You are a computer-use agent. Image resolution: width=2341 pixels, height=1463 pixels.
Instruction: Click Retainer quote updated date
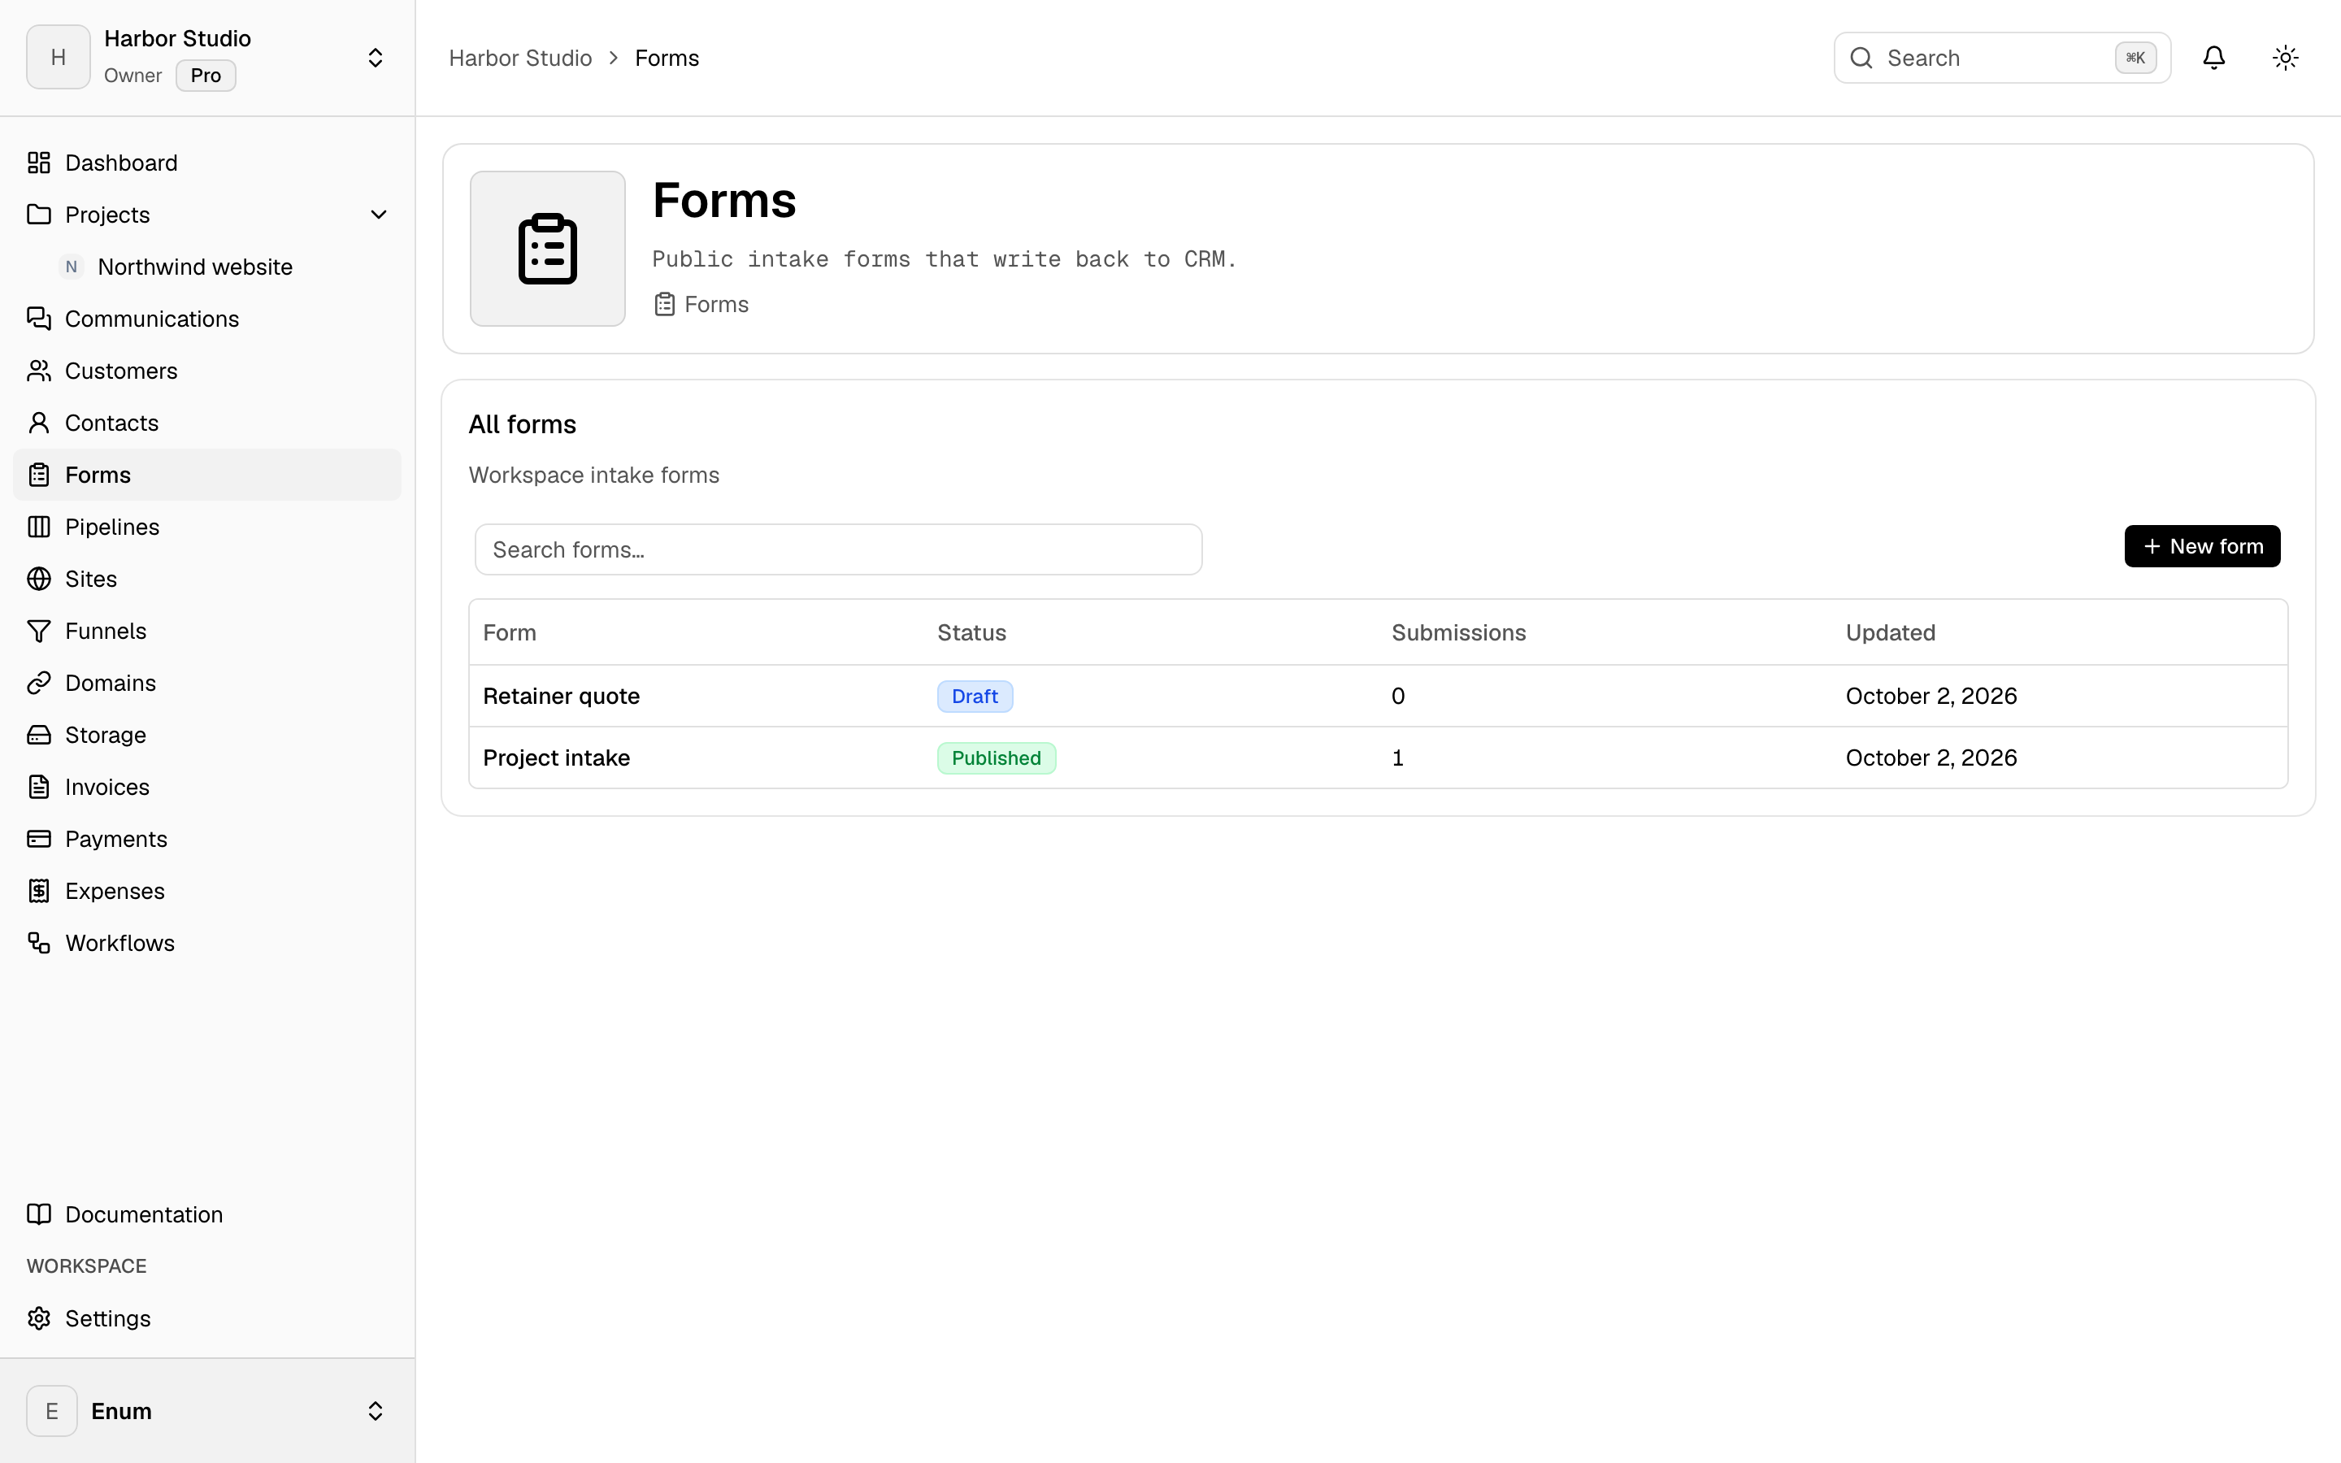click(x=1931, y=696)
